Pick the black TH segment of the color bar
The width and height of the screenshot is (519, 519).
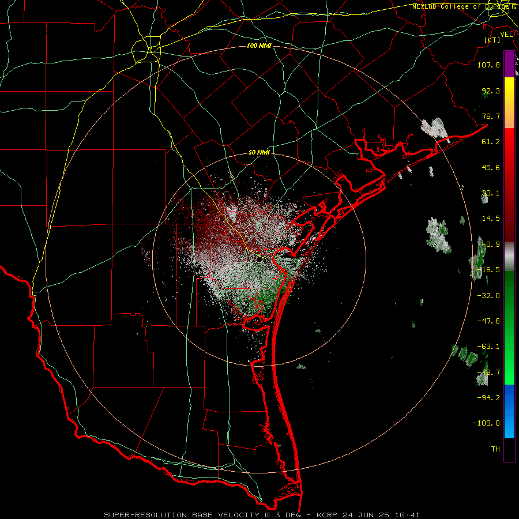tap(509, 449)
